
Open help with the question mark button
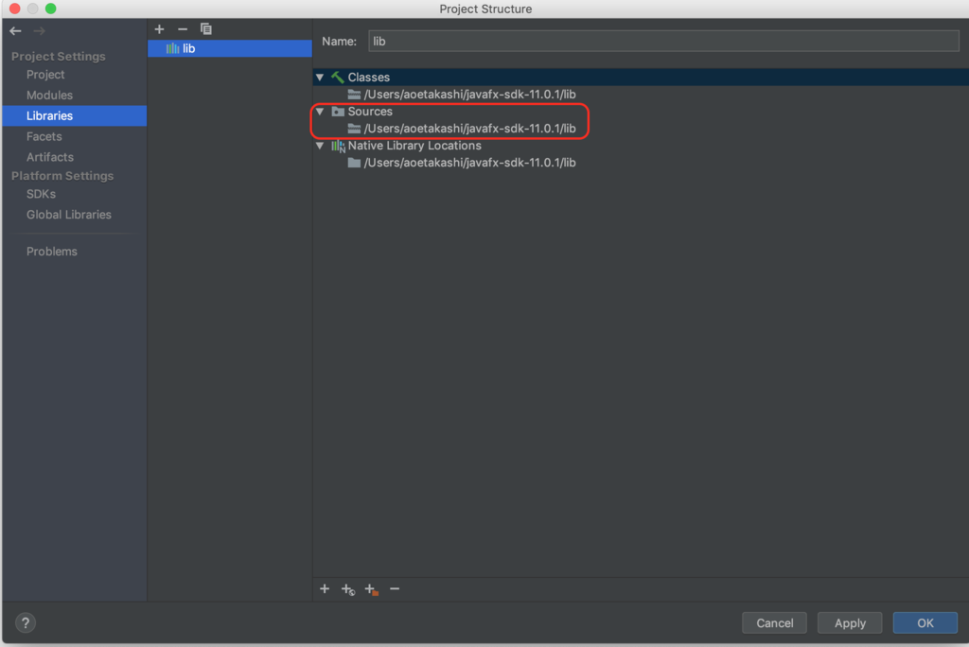[26, 623]
